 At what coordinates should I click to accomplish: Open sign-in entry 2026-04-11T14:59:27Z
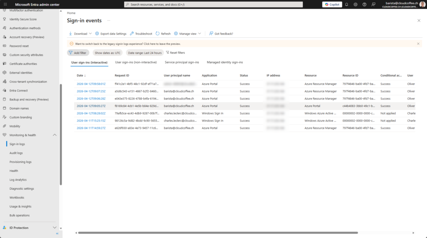[91, 128]
